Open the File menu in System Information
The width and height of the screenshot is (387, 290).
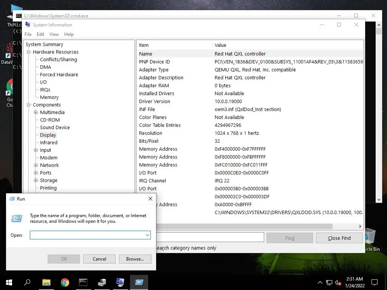[28, 34]
